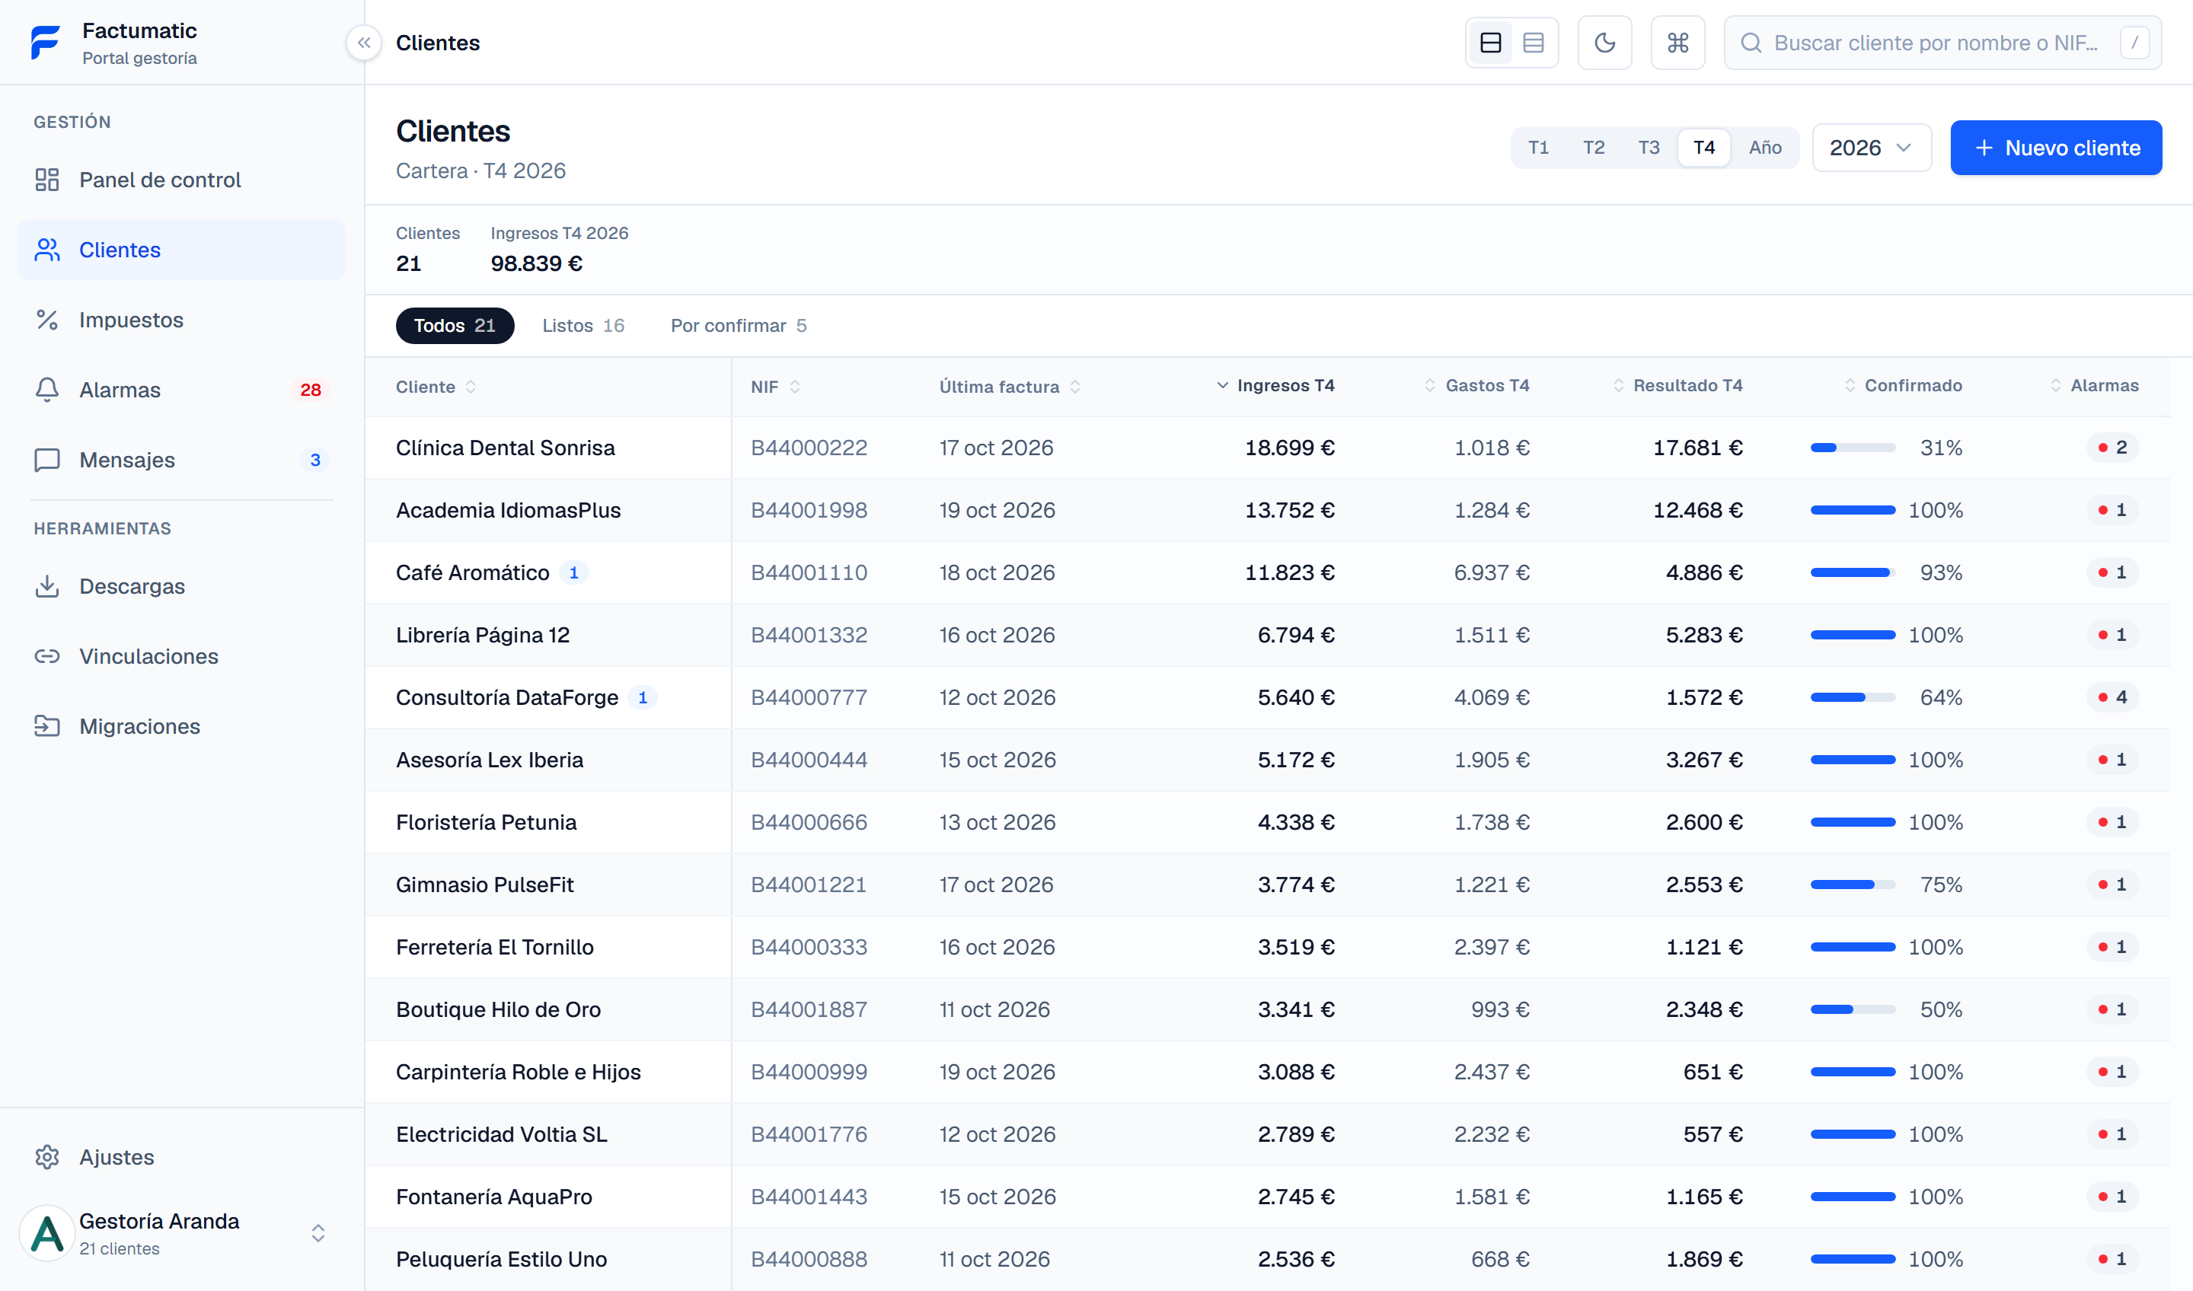Open Ajustes gear icon
The width and height of the screenshot is (2193, 1291).
click(x=47, y=1157)
